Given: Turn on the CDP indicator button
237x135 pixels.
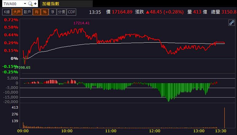Looking at the screenshot, I should point(72,12).
